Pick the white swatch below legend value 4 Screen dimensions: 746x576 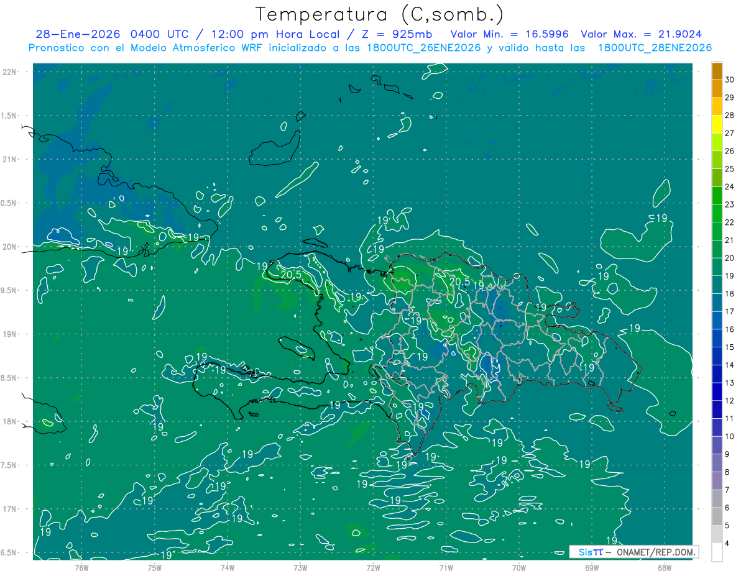pyautogui.click(x=717, y=552)
